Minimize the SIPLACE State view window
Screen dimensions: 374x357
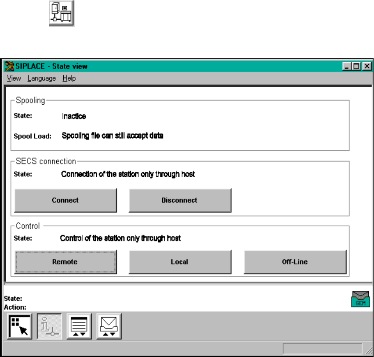(x=347, y=66)
